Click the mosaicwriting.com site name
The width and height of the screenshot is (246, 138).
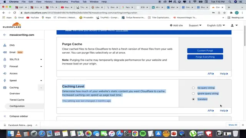[22, 35]
